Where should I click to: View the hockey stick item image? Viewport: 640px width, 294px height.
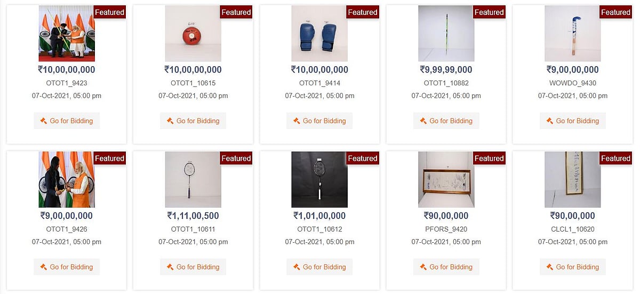point(572,34)
